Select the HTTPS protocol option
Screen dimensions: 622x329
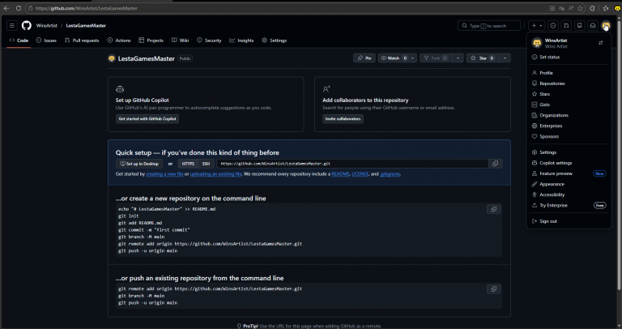coord(188,164)
